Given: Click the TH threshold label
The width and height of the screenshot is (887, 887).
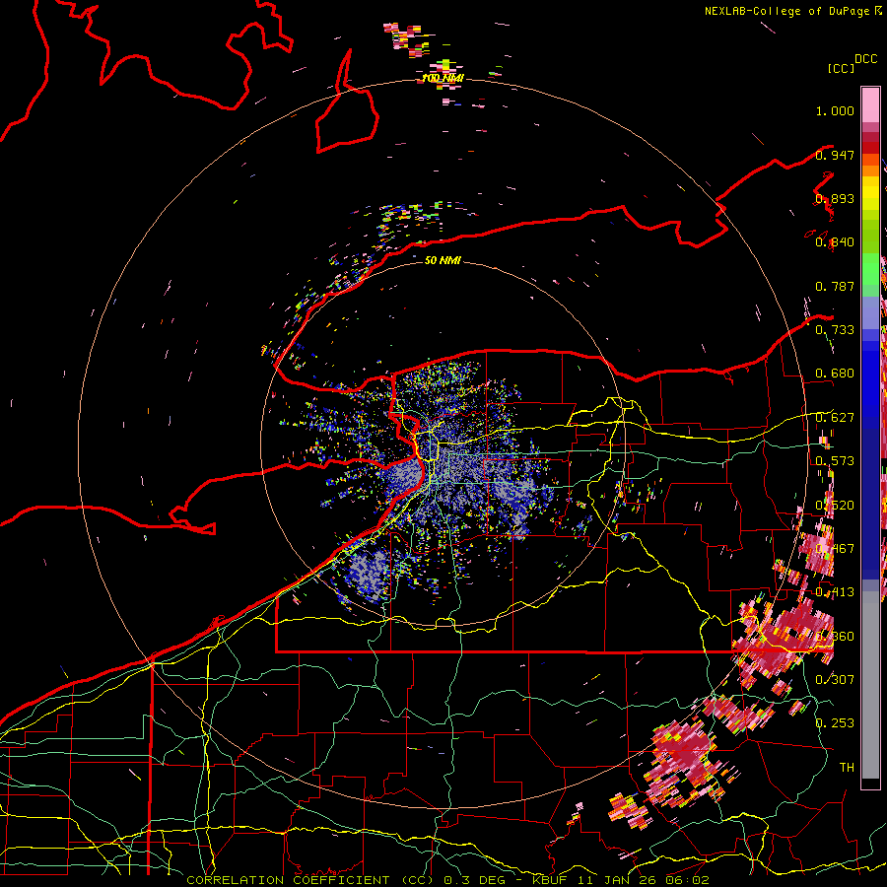Looking at the screenshot, I should (x=847, y=767).
